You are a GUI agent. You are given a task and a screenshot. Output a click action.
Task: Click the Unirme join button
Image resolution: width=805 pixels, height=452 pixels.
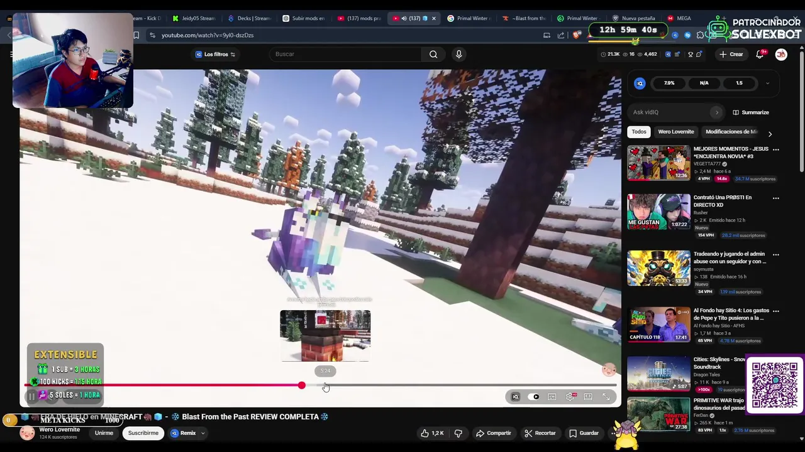coord(104,433)
